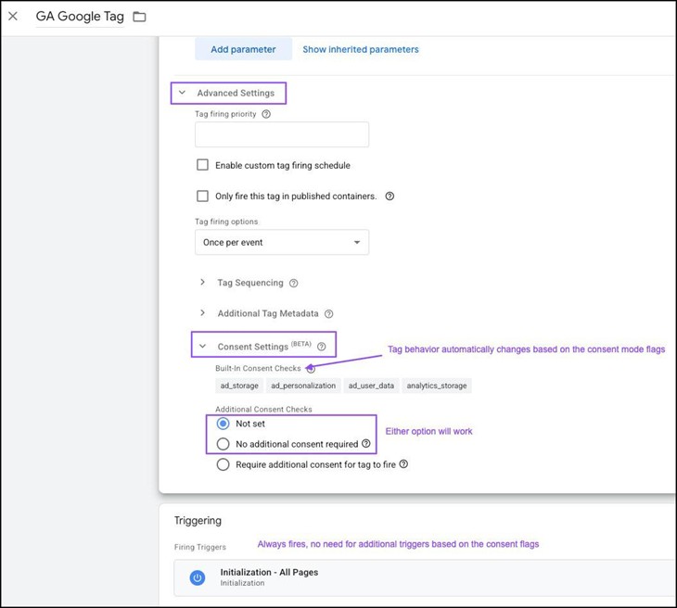Focus the Tag firing priority input
Viewport: 677px width, 608px height.
(282, 134)
